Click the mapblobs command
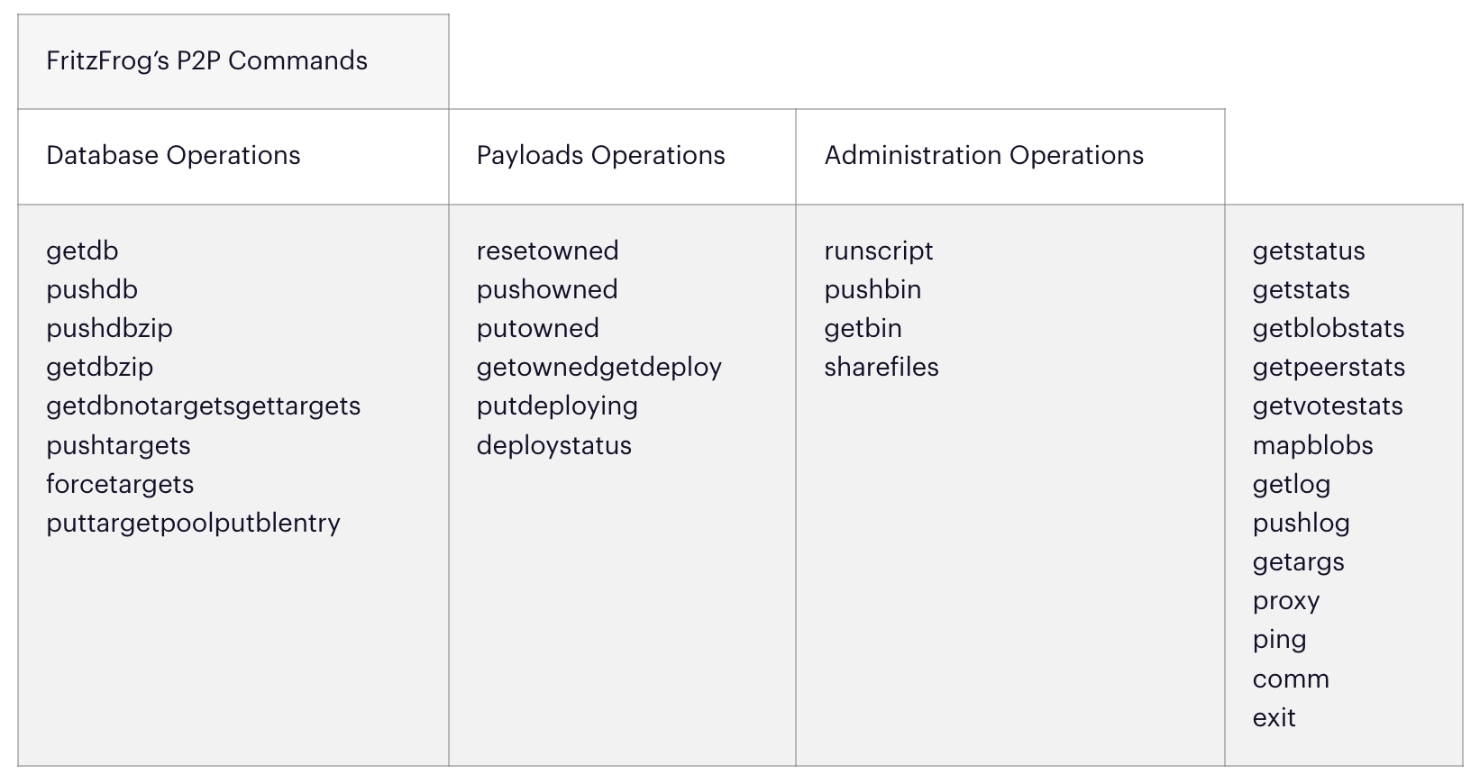The width and height of the screenshot is (1480, 784). (1312, 446)
